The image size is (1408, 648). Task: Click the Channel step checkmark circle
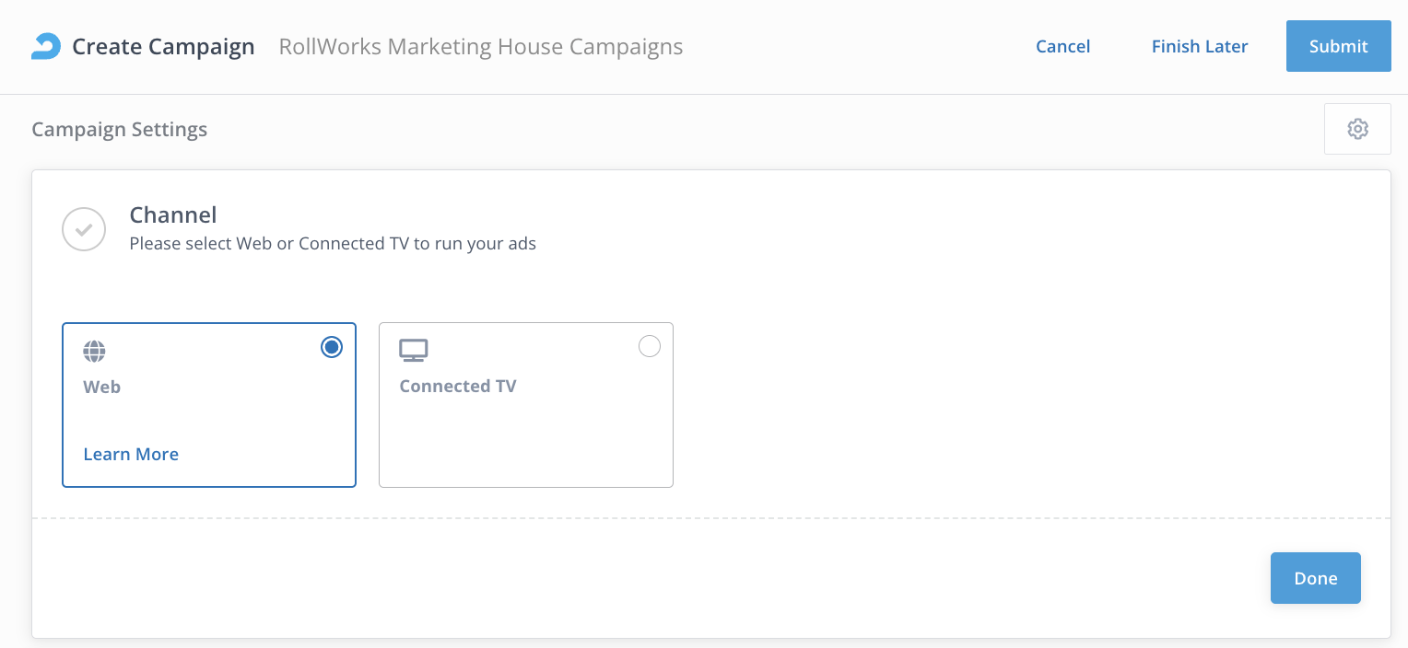pos(84,229)
